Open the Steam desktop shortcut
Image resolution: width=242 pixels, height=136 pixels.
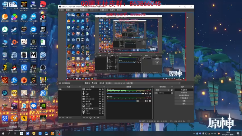[14, 31]
